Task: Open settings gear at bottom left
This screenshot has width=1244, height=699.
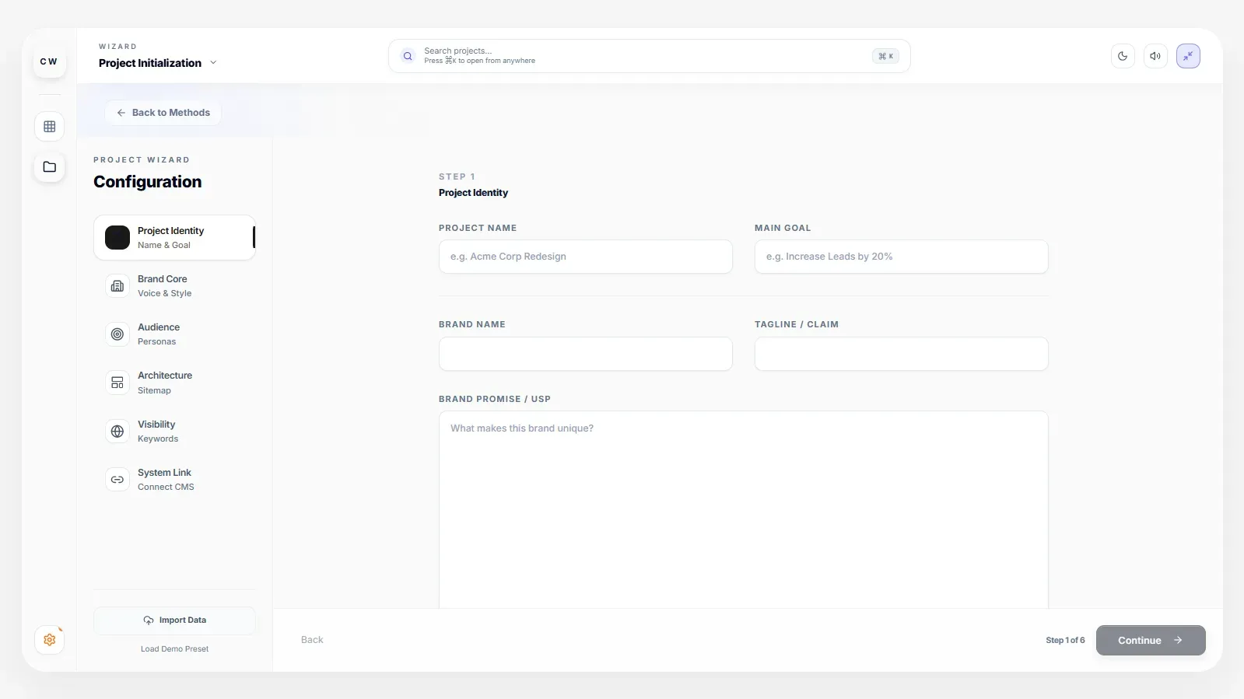Action: (x=49, y=640)
